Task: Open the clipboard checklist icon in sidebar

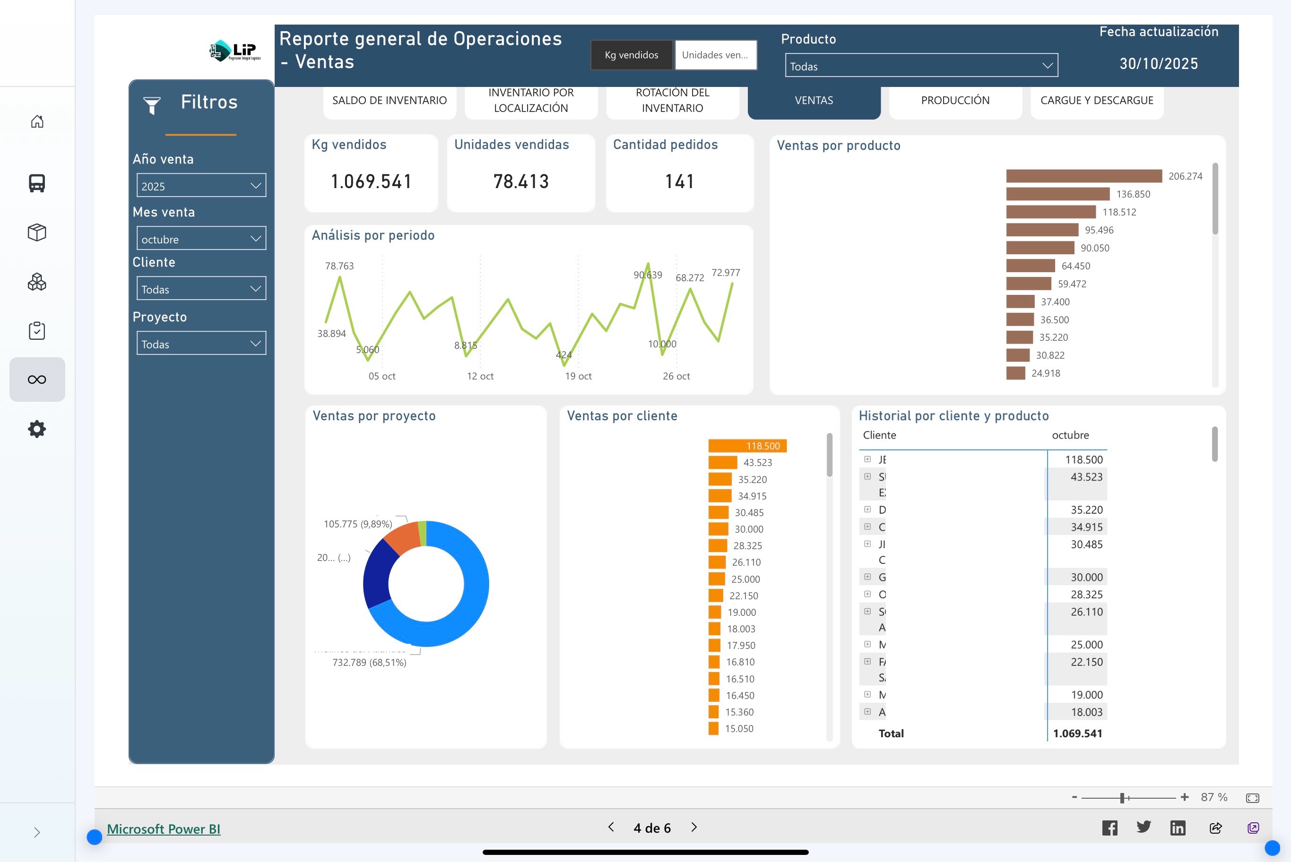Action: point(36,330)
